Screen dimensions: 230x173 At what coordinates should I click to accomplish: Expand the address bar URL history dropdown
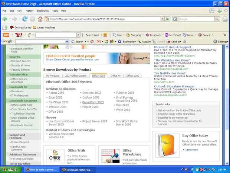point(162,19)
